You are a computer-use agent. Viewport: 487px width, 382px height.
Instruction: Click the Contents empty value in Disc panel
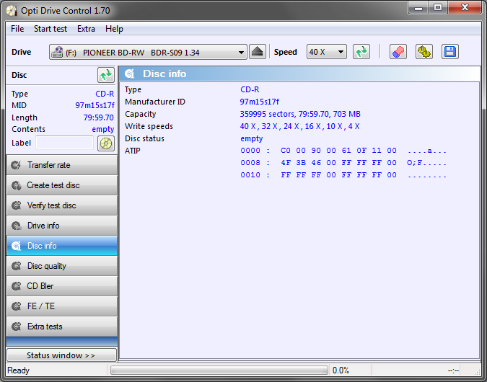pos(102,129)
